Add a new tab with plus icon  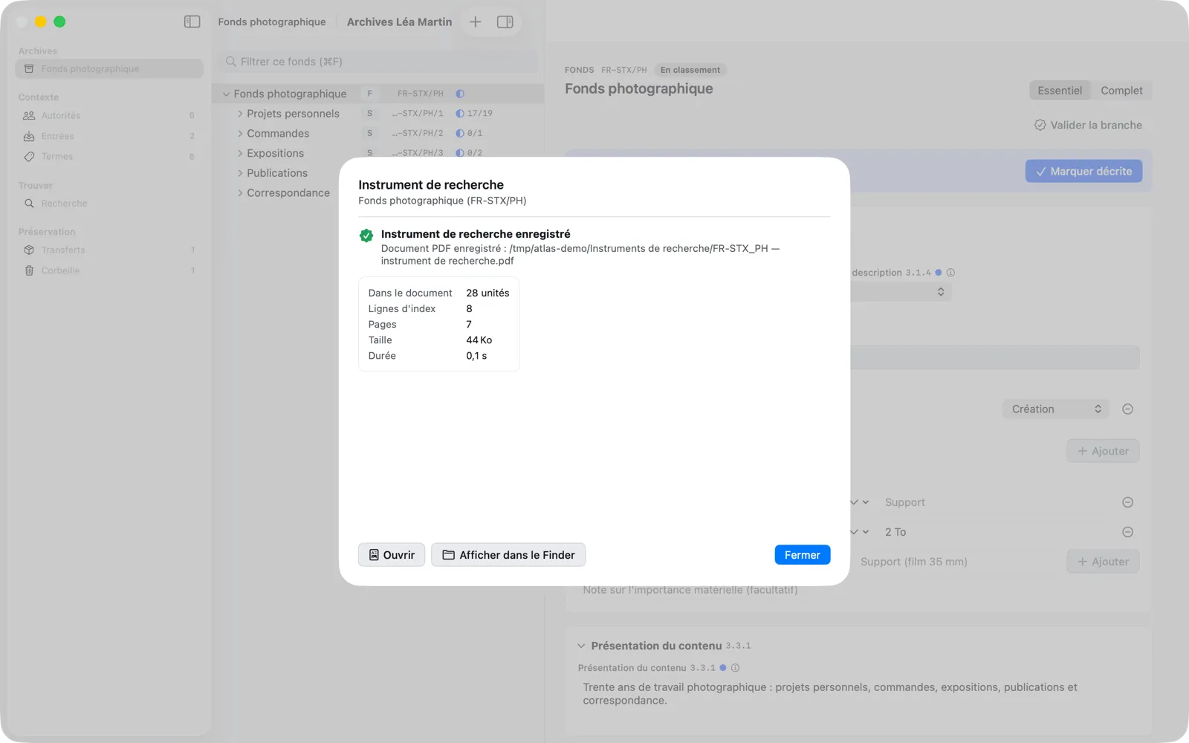tap(476, 22)
